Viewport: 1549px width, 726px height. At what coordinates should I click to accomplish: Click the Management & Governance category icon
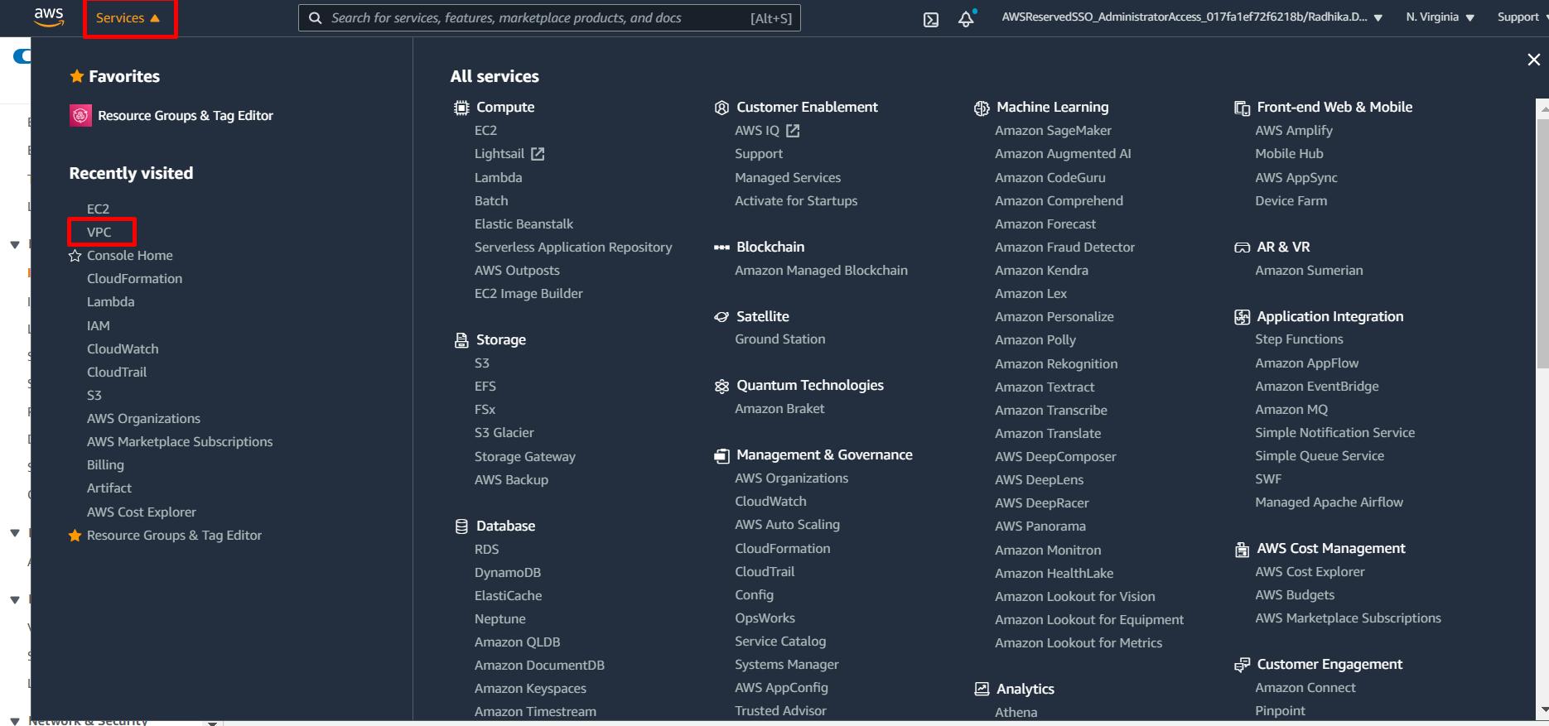[x=721, y=455]
